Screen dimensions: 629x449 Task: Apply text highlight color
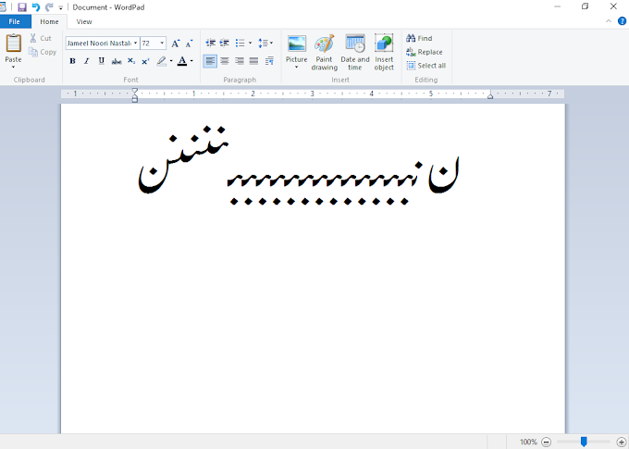pyautogui.click(x=161, y=61)
